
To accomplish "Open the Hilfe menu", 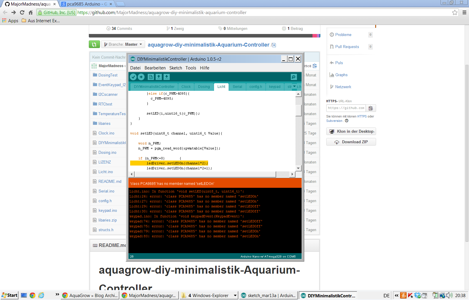I will (205, 68).
